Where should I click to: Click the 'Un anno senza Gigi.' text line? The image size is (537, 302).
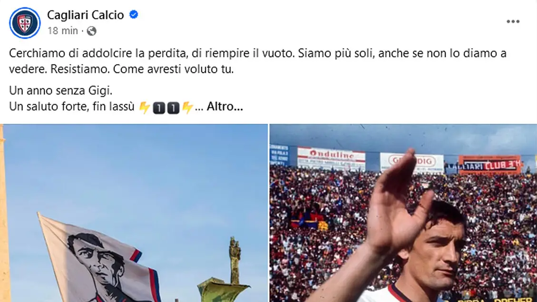pyautogui.click(x=60, y=91)
